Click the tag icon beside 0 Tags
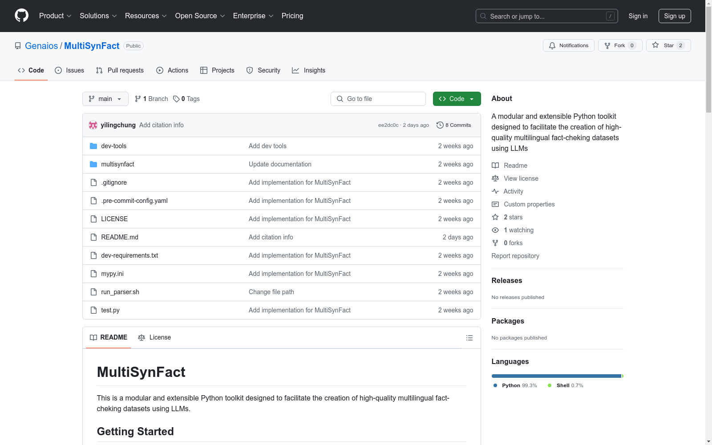 click(x=176, y=99)
